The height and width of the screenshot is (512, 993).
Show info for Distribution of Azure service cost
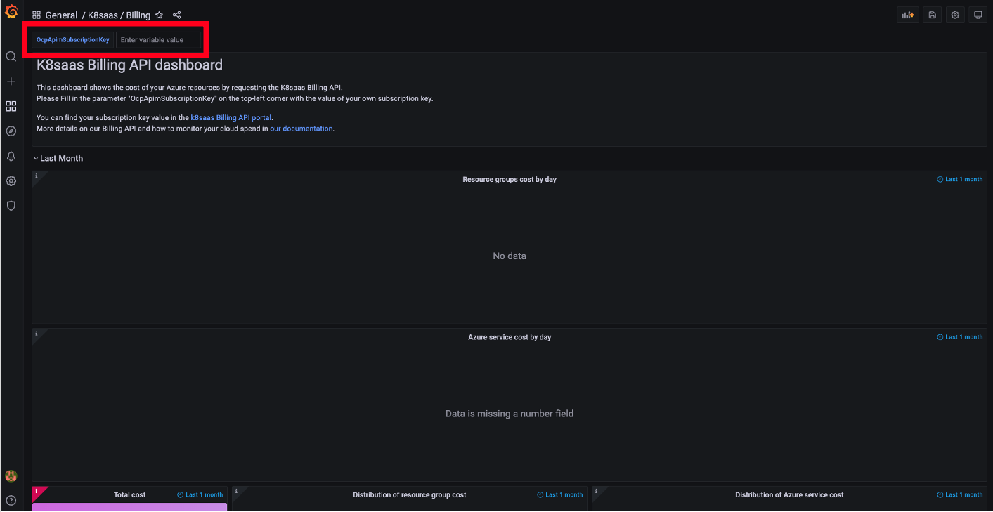[596, 492]
